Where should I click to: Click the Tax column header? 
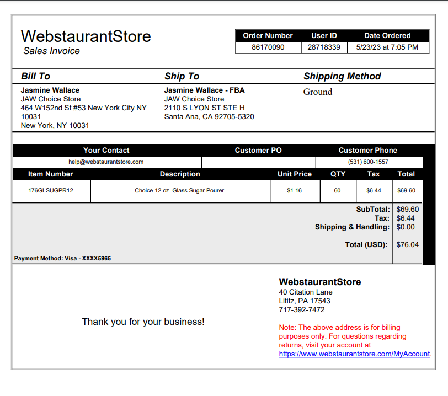tap(374, 174)
